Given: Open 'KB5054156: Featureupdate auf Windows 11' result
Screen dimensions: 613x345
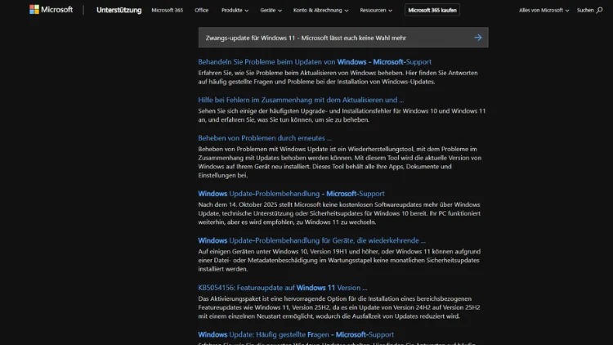Looking at the screenshot, I should click(x=283, y=288).
